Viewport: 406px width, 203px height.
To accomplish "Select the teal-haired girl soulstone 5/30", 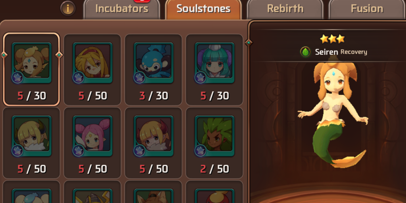I will [x=214, y=70].
